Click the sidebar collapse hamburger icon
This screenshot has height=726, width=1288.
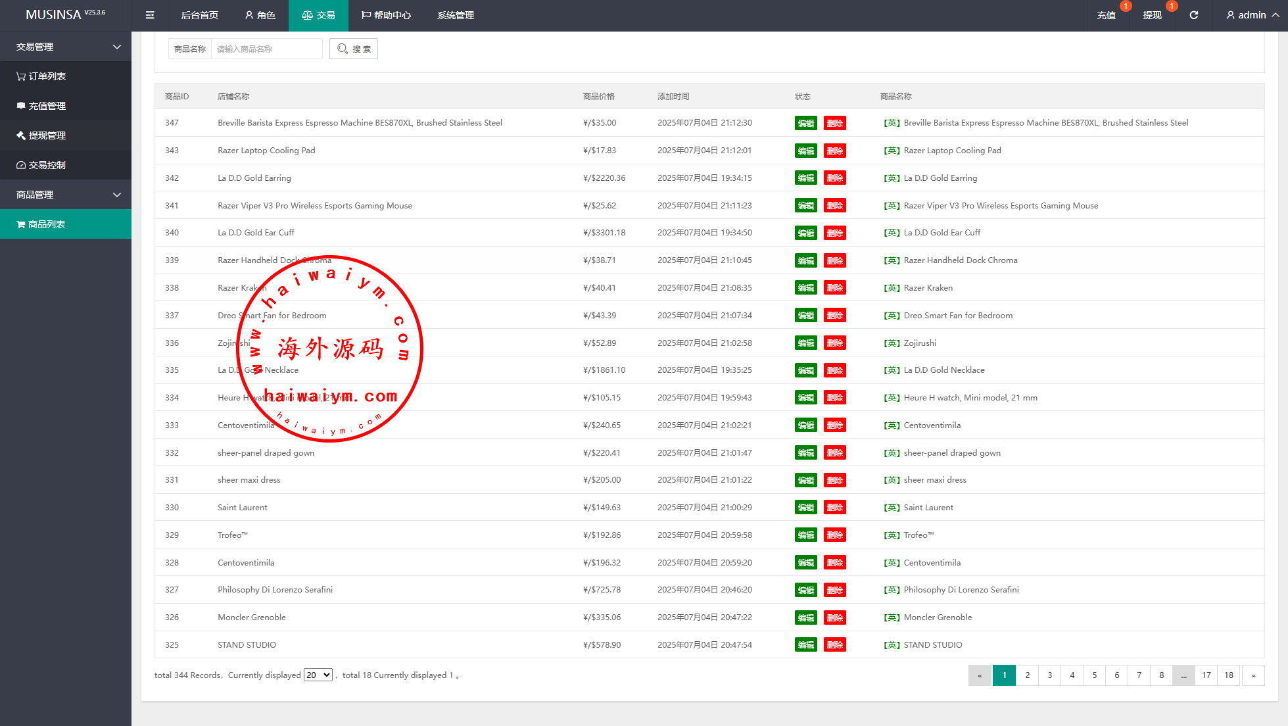pyautogui.click(x=150, y=15)
